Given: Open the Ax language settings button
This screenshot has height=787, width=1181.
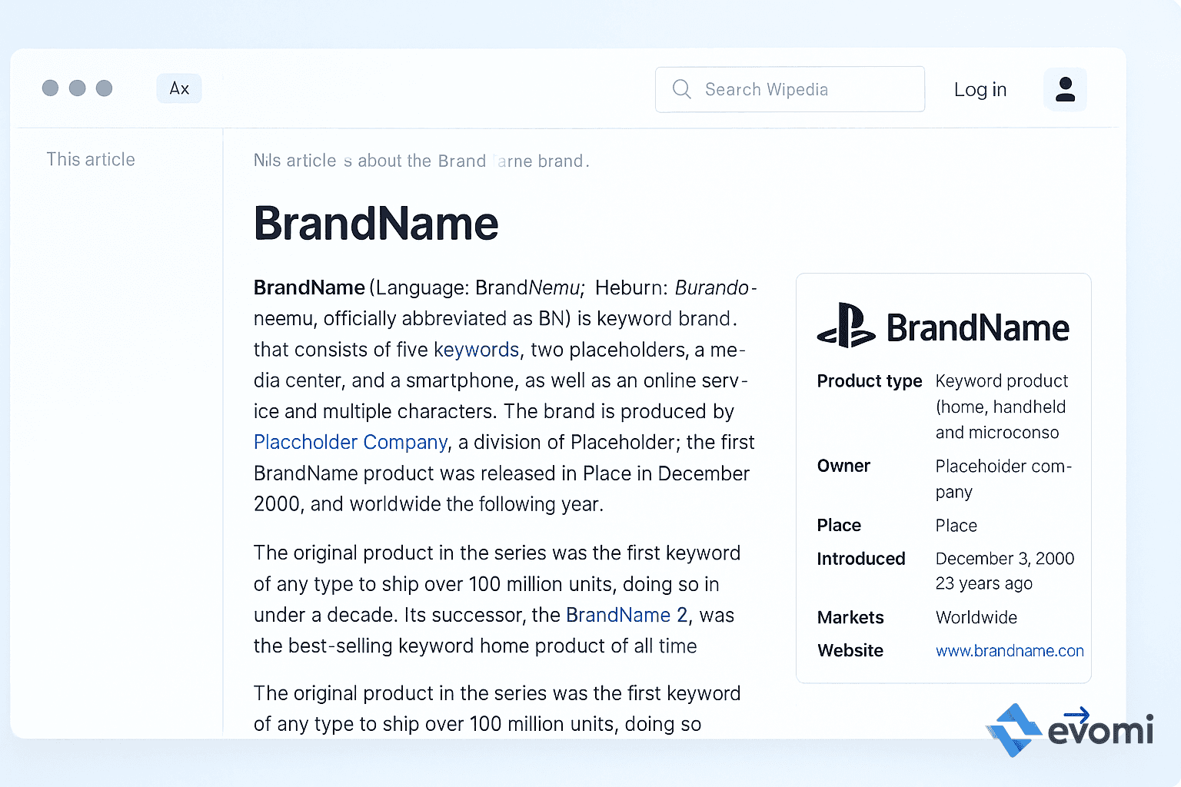Looking at the screenshot, I should click(x=179, y=88).
